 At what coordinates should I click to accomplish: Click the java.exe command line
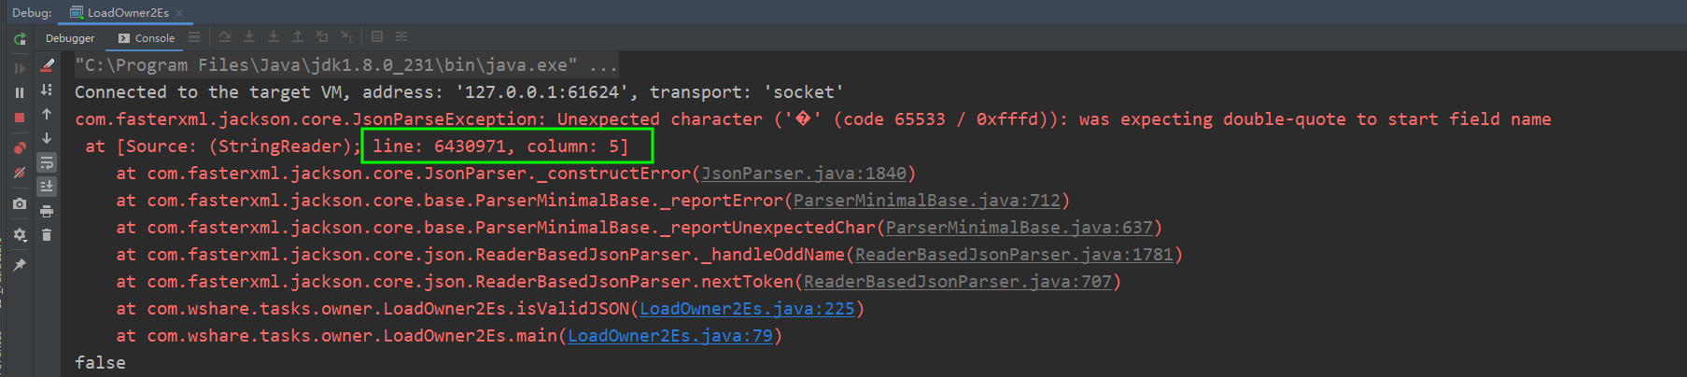(x=346, y=65)
